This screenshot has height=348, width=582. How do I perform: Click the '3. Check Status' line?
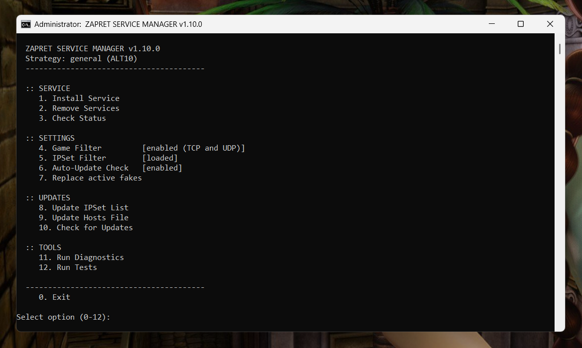72,118
